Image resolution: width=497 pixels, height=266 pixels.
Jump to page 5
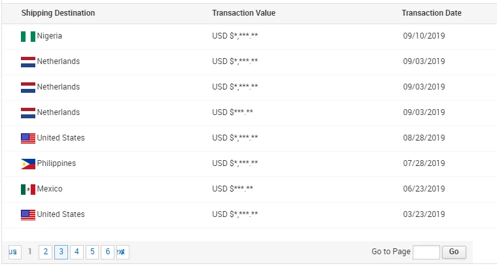pyautogui.click(x=92, y=252)
